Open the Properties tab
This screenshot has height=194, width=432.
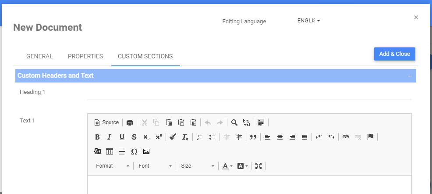(x=85, y=56)
